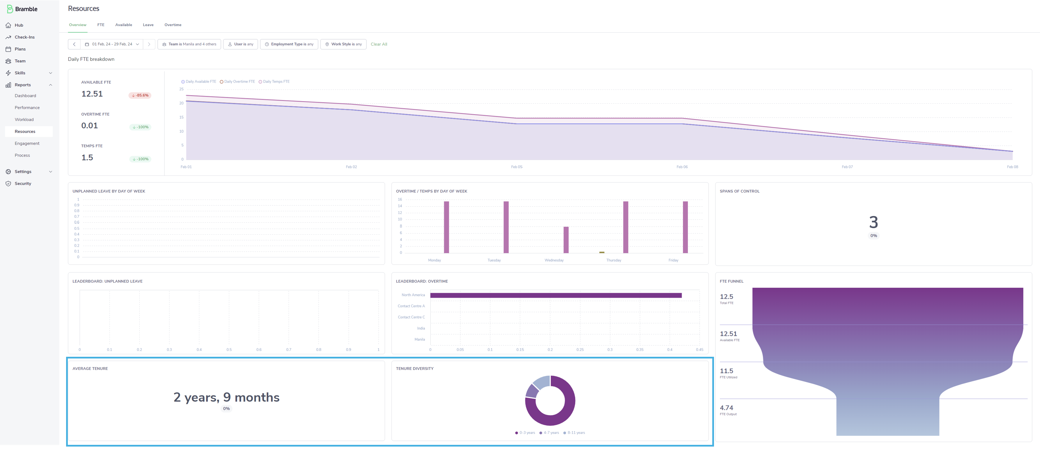The image size is (1040, 450).
Task: Collapse the Reports menu chevron
Action: click(51, 85)
